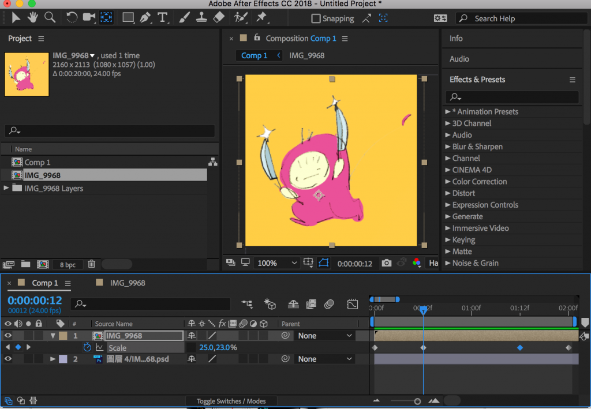591x409 pixels.
Task: Select the Eraser tool
Action: [218, 17]
